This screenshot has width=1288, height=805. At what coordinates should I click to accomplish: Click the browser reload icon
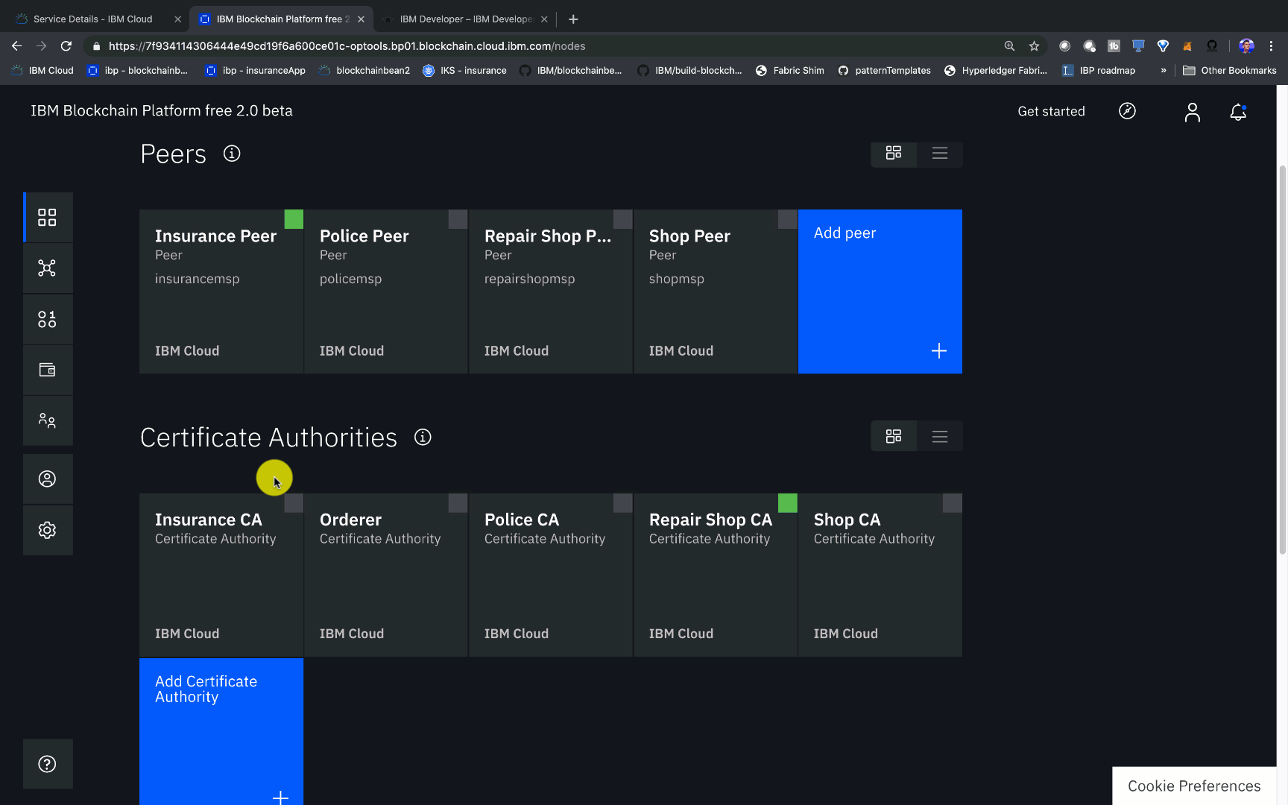66,46
